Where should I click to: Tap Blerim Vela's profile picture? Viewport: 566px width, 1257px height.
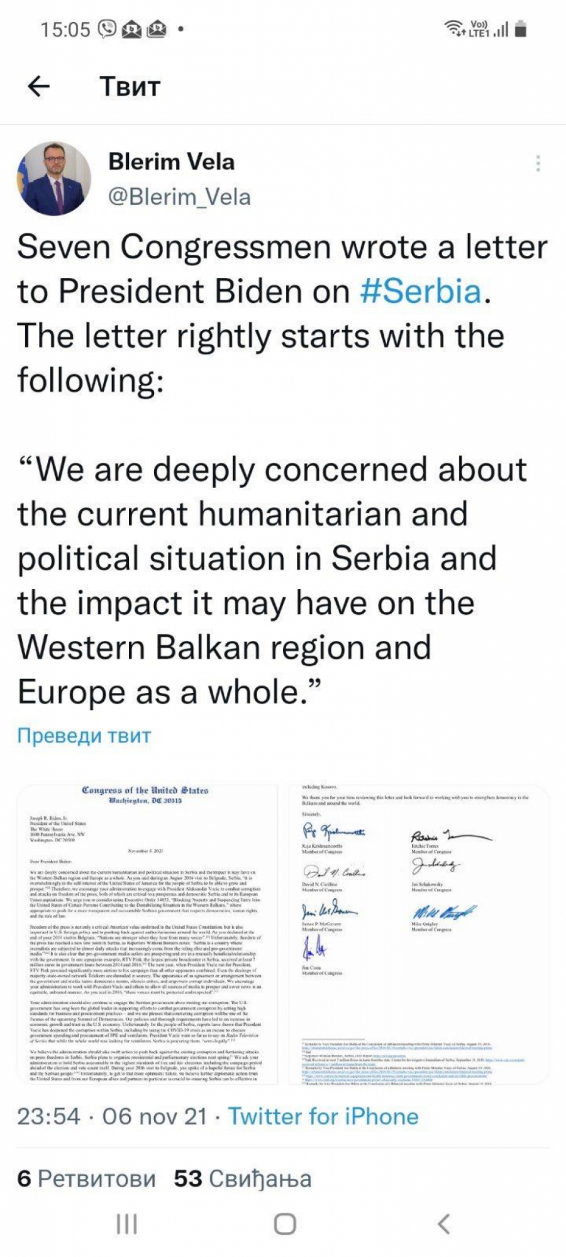[54, 179]
